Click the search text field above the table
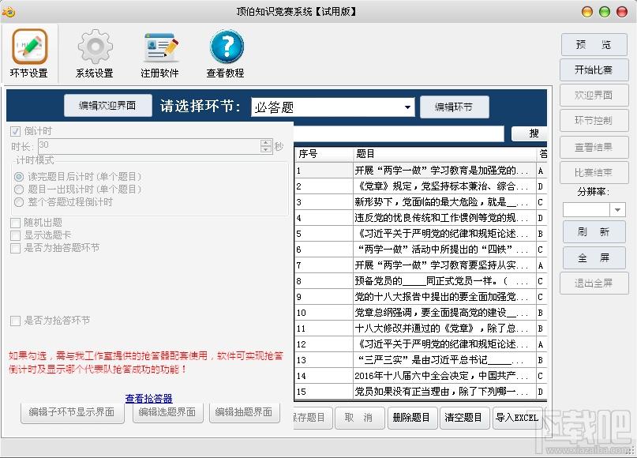Image resolution: width=637 pixels, height=458 pixels. tap(399, 133)
